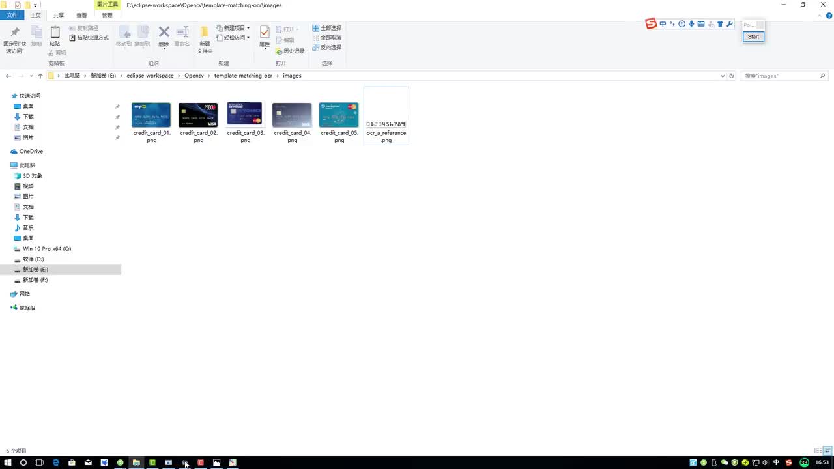Viewport: 834px width, 469px height.
Task: Click 此电脑 in the address breadcrumb
Action: (x=72, y=76)
